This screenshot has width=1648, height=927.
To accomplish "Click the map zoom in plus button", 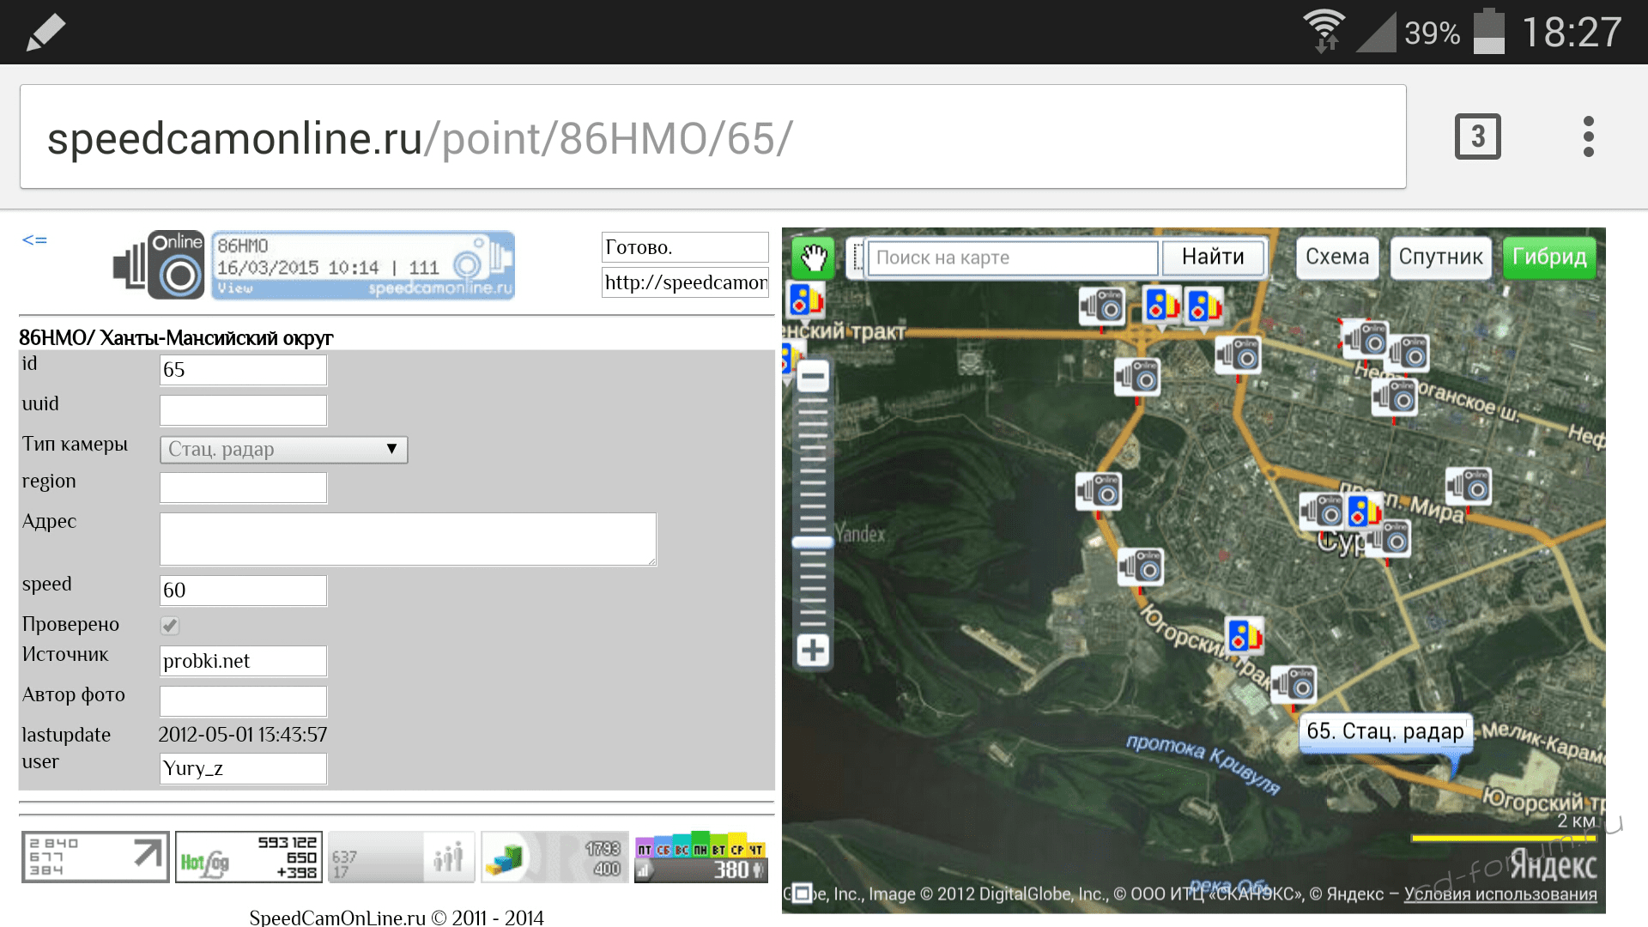I will tap(813, 650).
